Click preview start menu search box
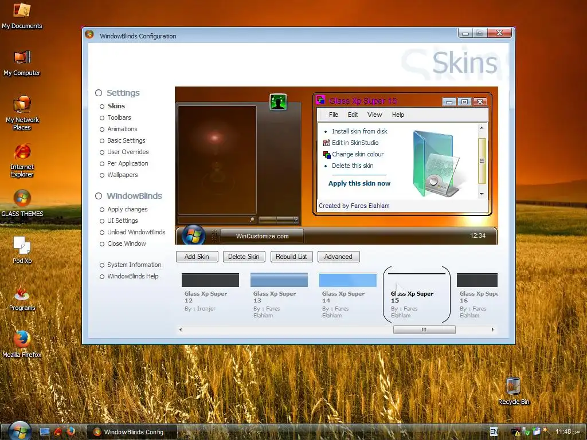Screen dimensions: 587x440 [x=217, y=219]
